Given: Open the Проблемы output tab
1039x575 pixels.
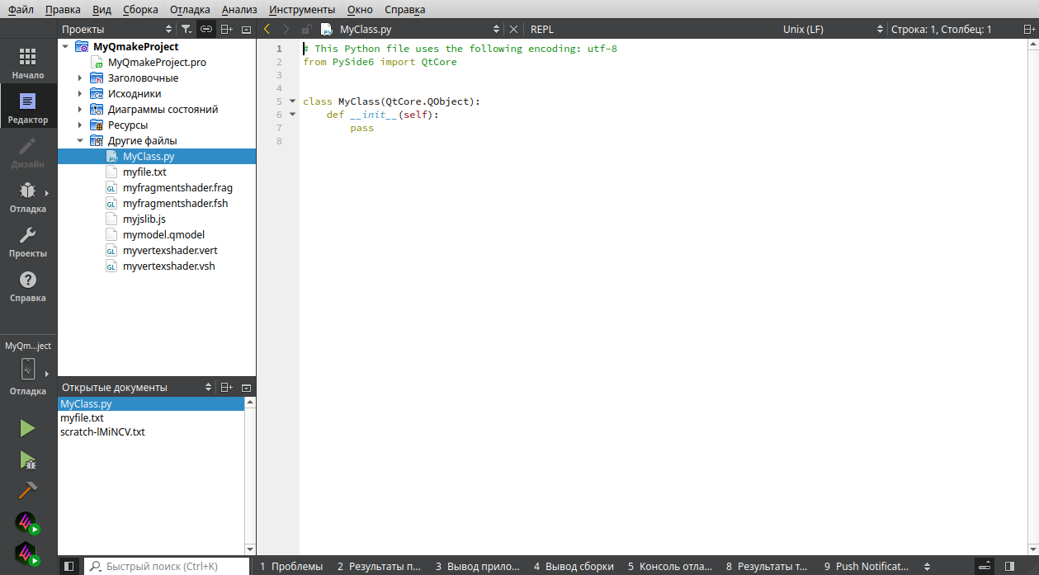Looking at the screenshot, I should coord(291,566).
